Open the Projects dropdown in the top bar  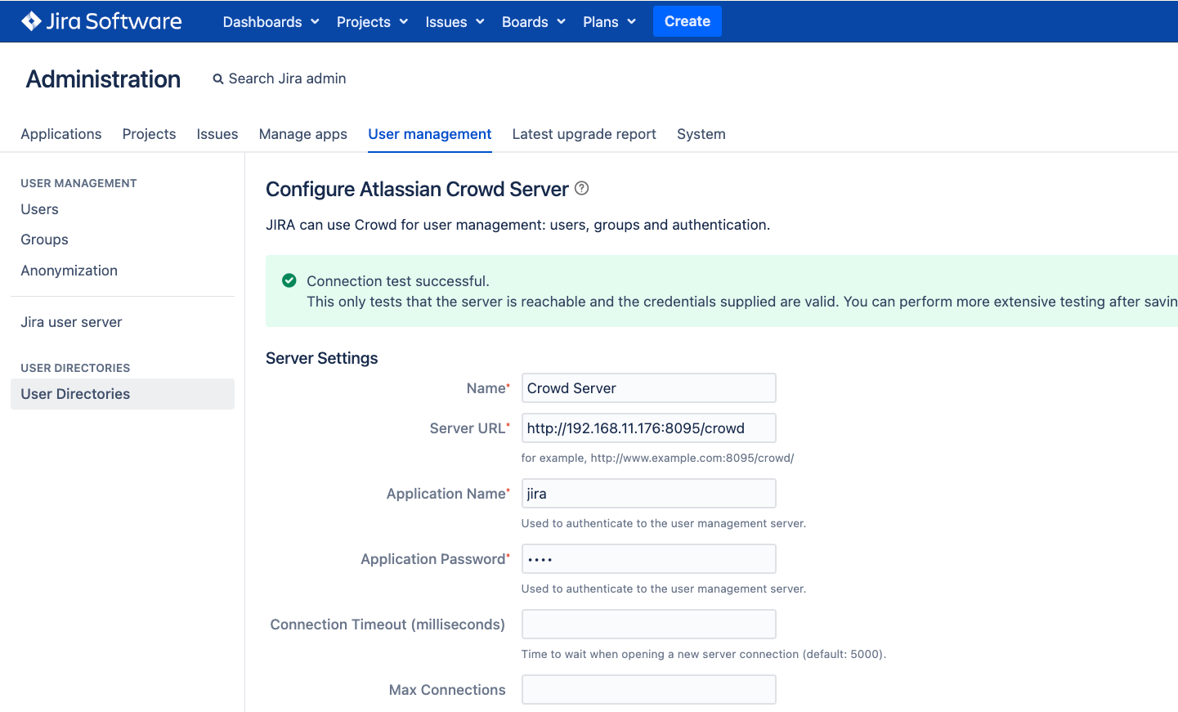click(372, 22)
